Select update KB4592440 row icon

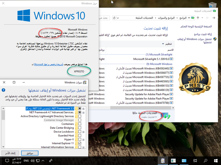pos(172,68)
